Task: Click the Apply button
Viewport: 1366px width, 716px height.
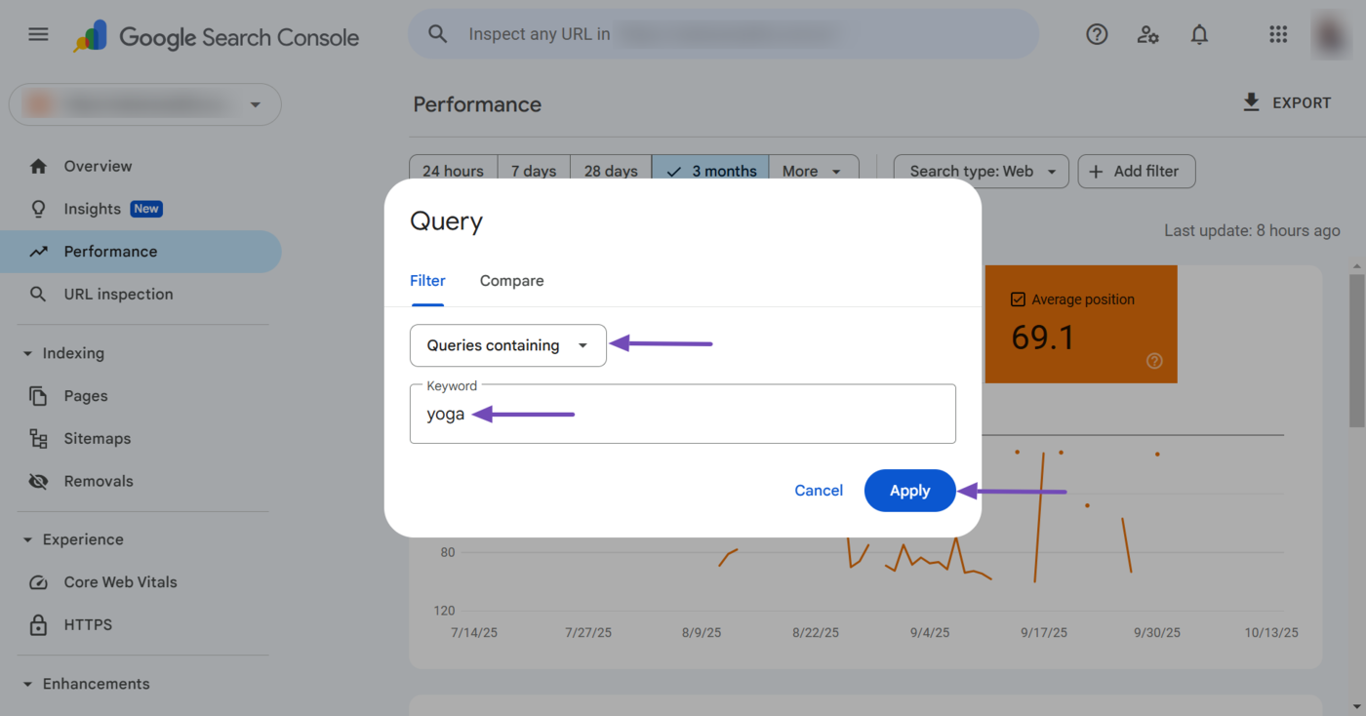Action: [909, 491]
